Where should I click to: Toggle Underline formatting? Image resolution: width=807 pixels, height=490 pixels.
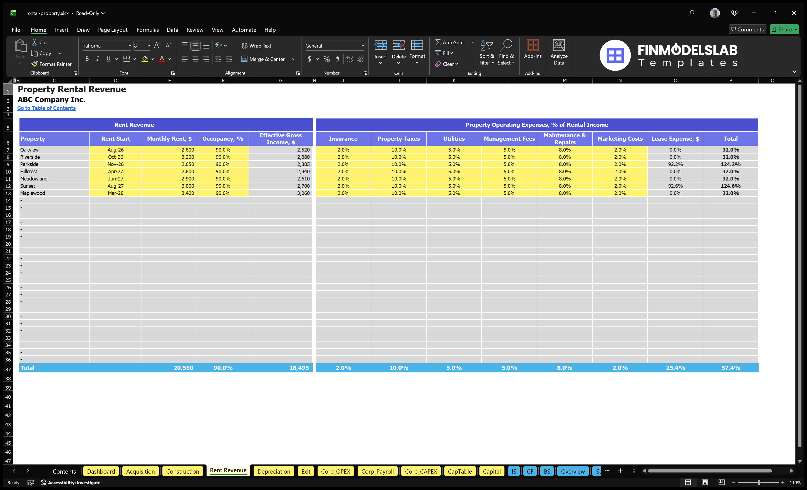tap(108, 59)
